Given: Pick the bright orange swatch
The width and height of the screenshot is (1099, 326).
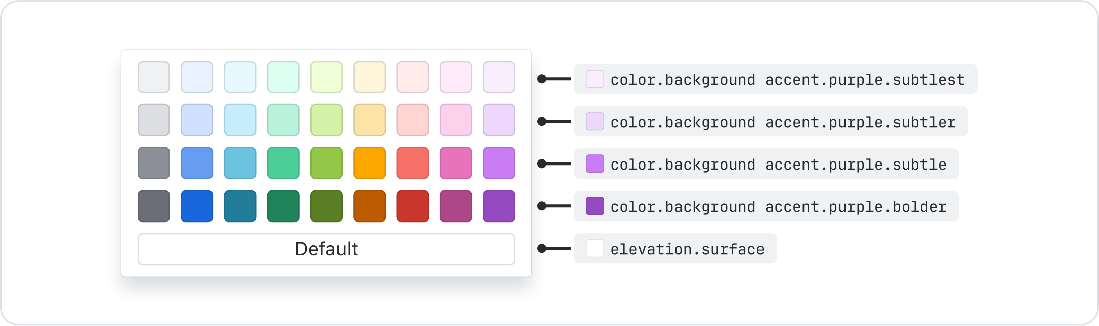Looking at the screenshot, I should click(x=369, y=163).
